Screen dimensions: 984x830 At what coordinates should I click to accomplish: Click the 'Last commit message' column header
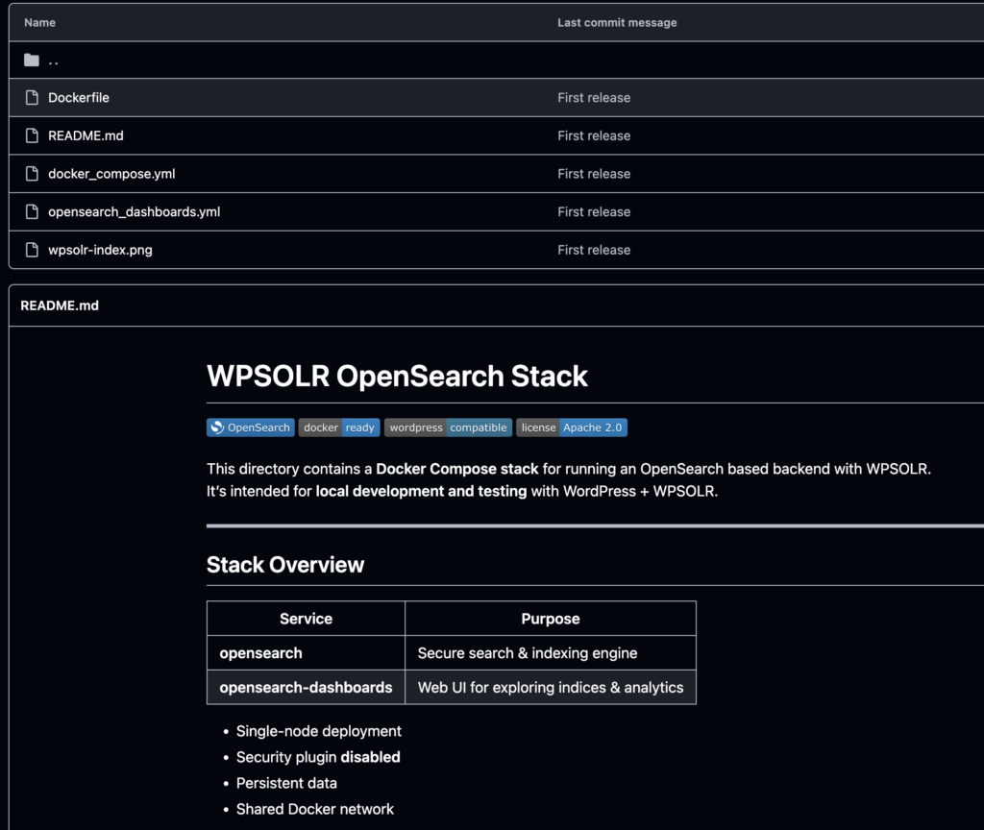tap(617, 23)
